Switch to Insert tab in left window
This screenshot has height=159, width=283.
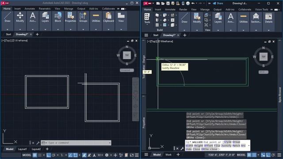[18, 9]
